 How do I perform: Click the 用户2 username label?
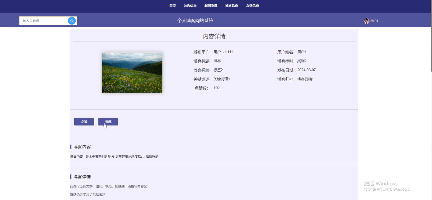(374, 21)
